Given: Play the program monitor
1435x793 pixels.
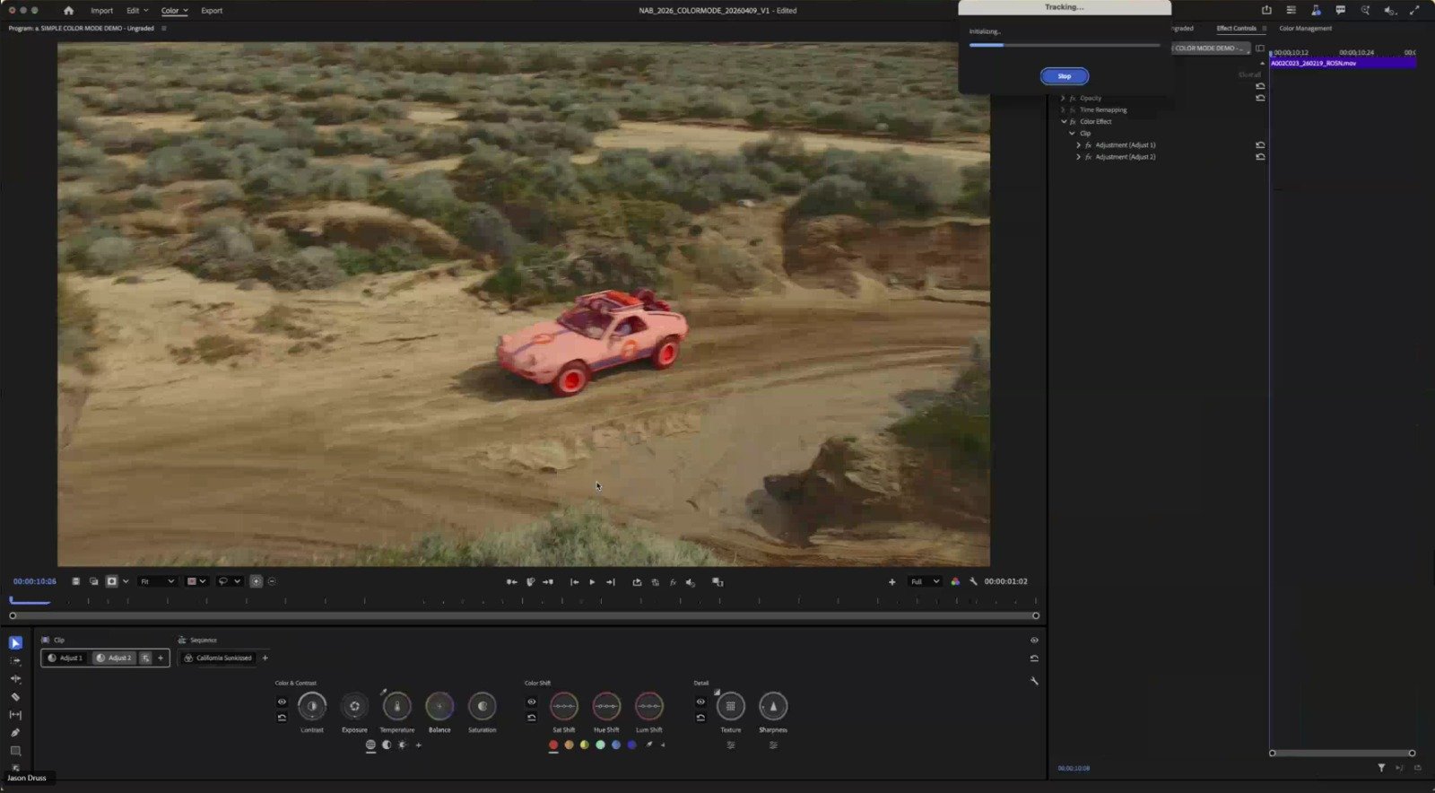Looking at the screenshot, I should click(592, 582).
